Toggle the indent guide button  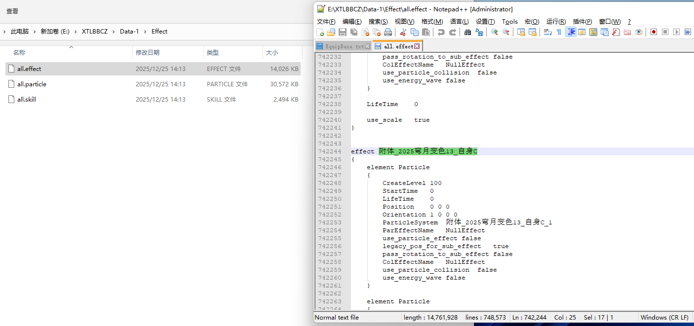pos(571,32)
